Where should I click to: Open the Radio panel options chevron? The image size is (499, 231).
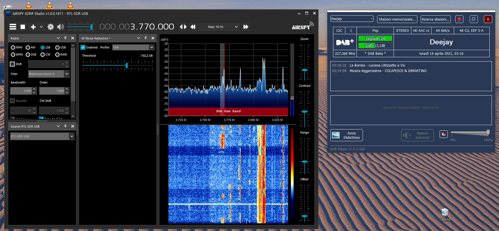[x=58, y=38]
